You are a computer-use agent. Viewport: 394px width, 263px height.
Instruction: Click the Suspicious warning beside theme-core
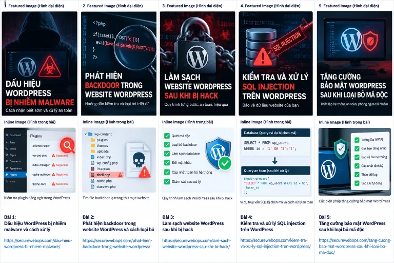pyautogui.click(x=60, y=184)
